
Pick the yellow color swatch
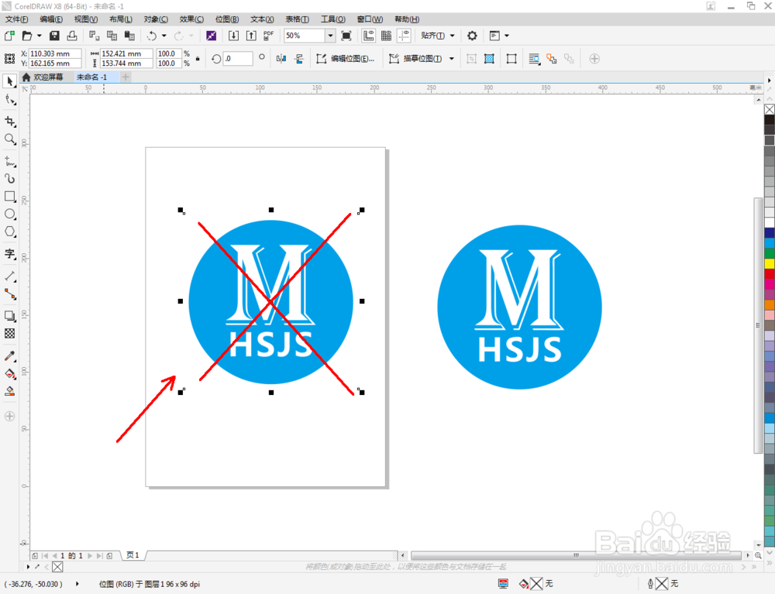tap(770, 263)
